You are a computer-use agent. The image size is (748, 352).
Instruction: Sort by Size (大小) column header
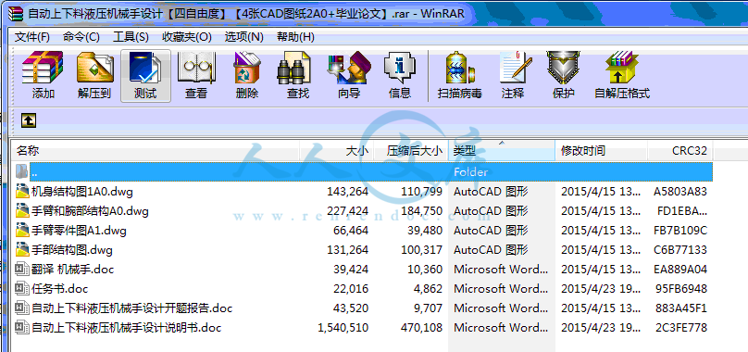click(x=336, y=151)
